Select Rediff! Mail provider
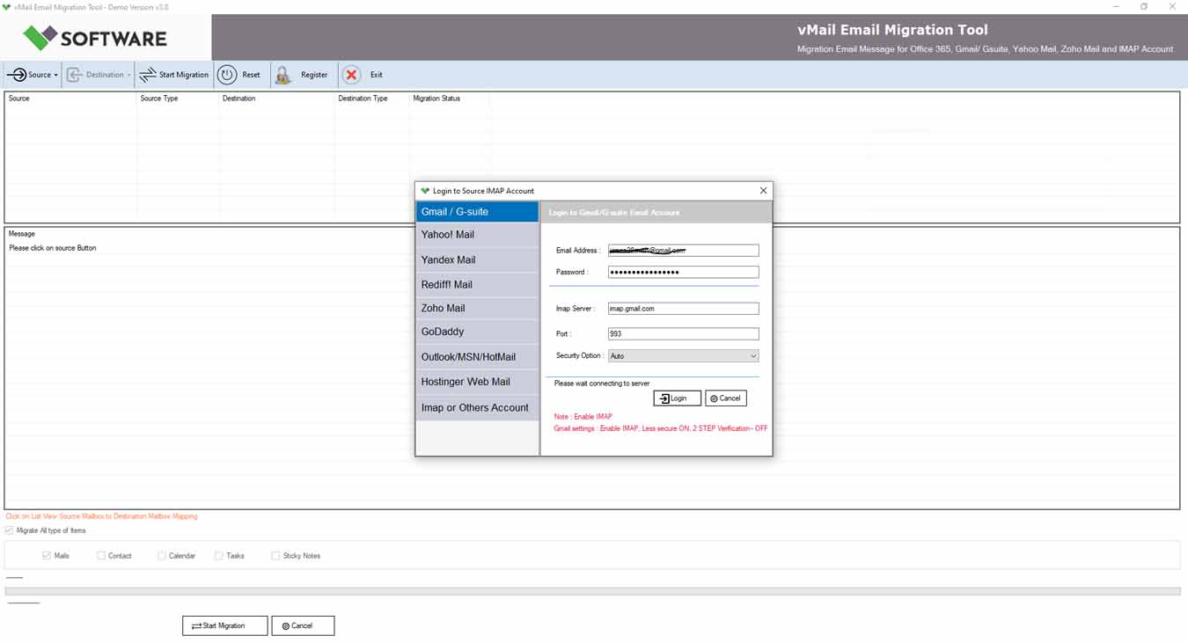Viewport: 1188px width, 643px height. 477,284
